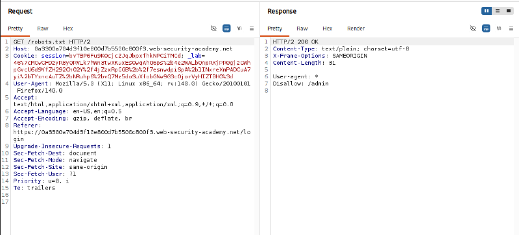519x235 pixels.
Task: Select tabbed single-pane layout icon
Action: coord(509,11)
